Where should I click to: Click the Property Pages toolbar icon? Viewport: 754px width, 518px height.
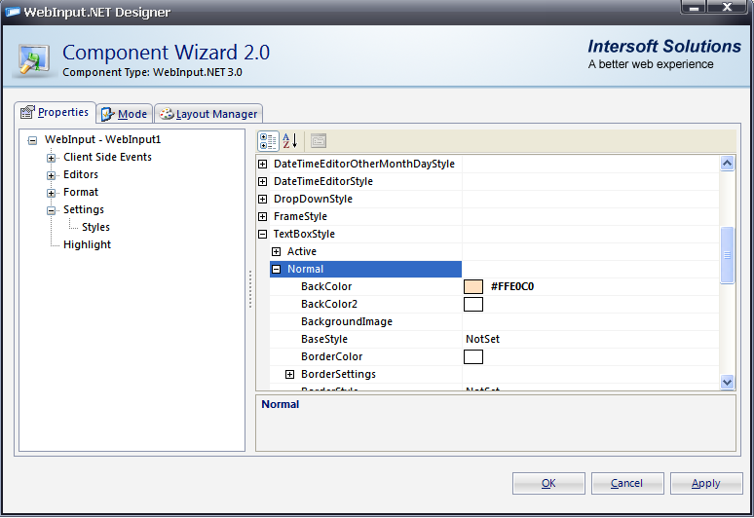[319, 141]
